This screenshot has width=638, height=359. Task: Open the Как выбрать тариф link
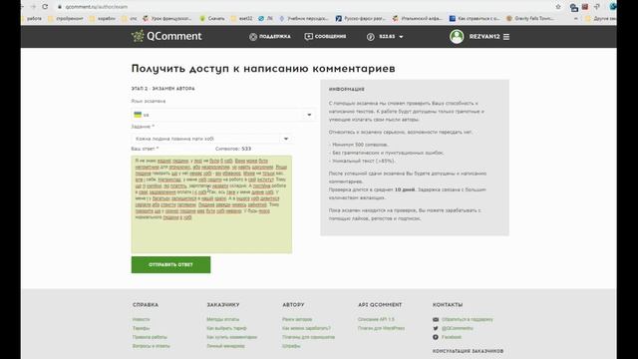coord(226,328)
